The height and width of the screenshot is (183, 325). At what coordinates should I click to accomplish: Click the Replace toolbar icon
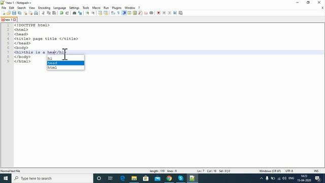[x=80, y=13]
